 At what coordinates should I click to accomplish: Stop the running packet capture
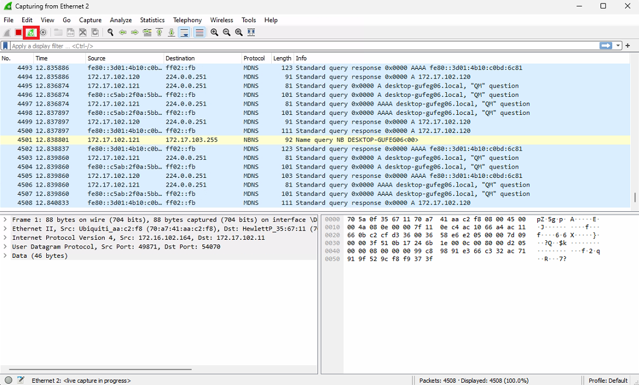coord(19,33)
